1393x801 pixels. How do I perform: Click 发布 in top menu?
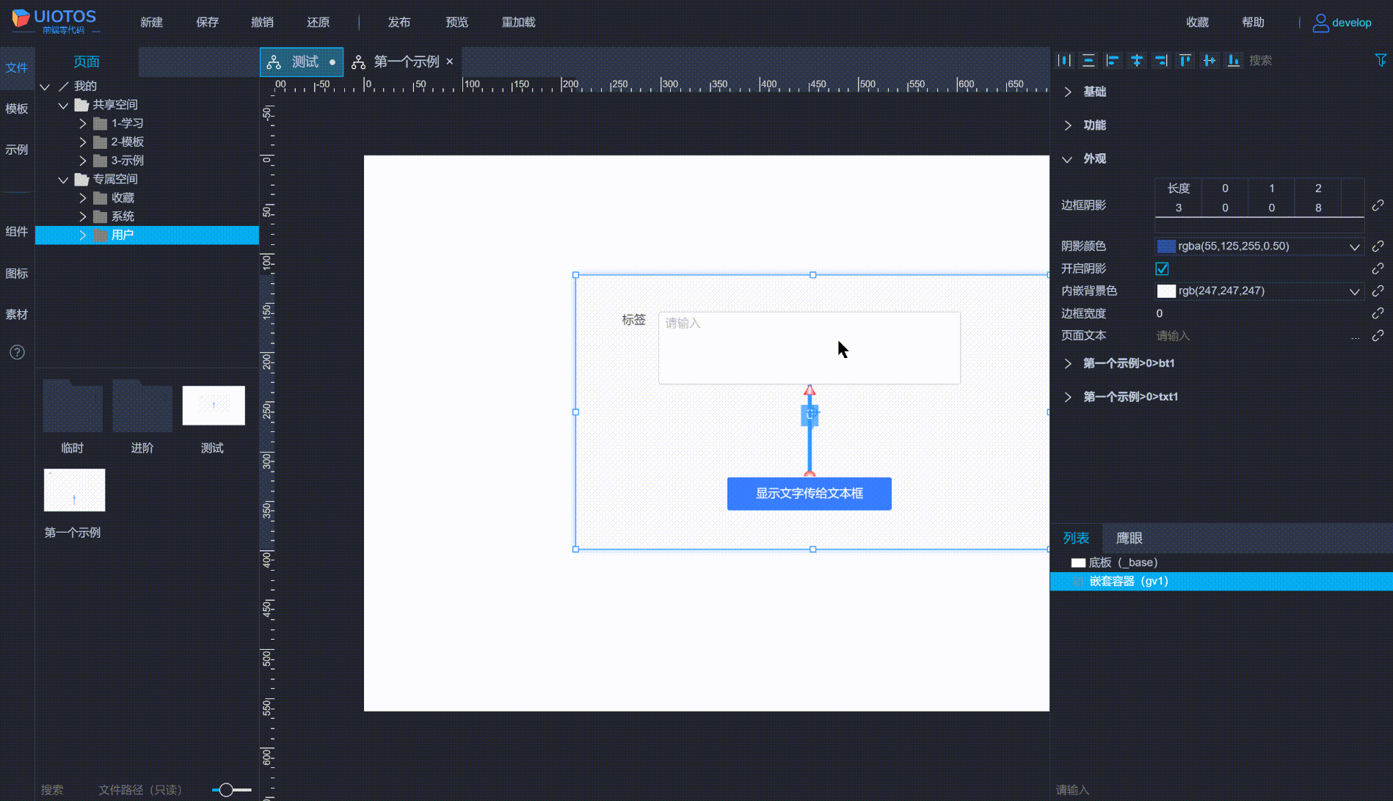399,23
